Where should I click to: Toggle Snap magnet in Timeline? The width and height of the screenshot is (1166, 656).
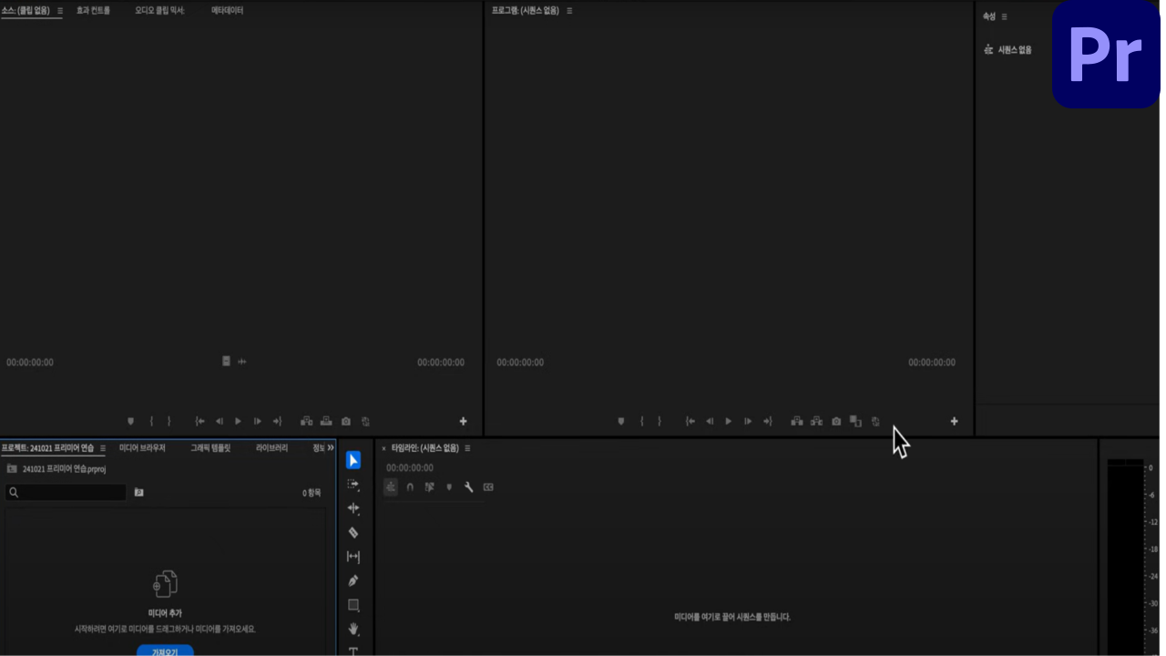pyautogui.click(x=410, y=487)
